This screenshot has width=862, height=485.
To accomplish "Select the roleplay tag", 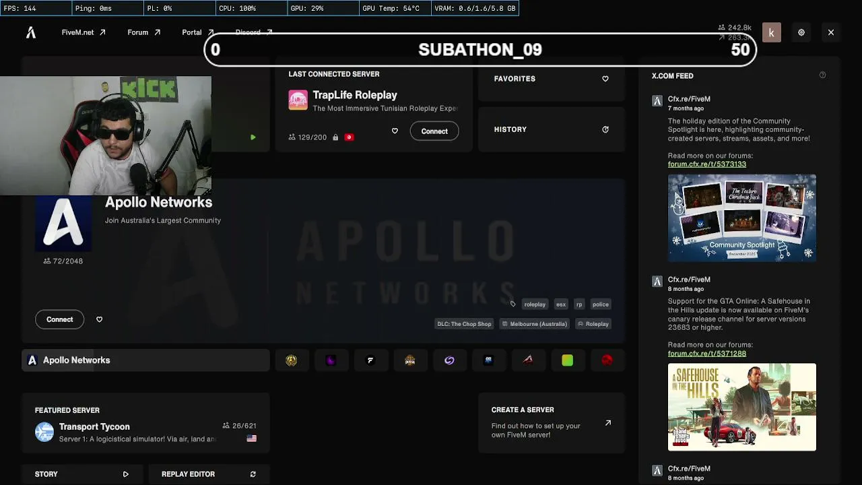I will point(535,304).
